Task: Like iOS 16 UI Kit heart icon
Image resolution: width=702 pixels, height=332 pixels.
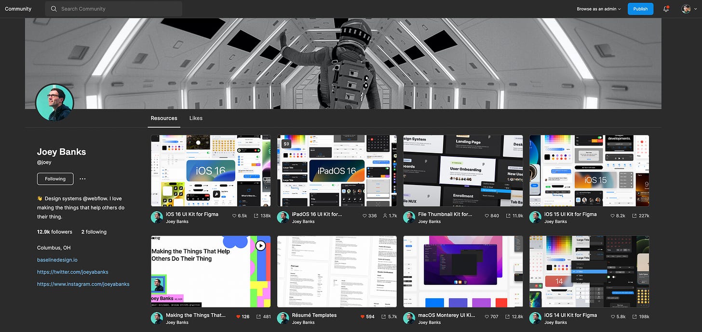Action: point(234,216)
